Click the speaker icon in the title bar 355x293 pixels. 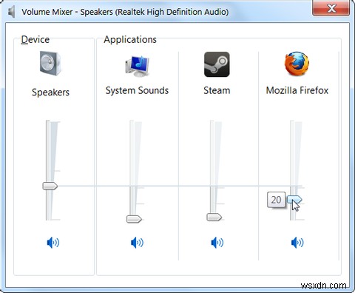[x=11, y=12]
